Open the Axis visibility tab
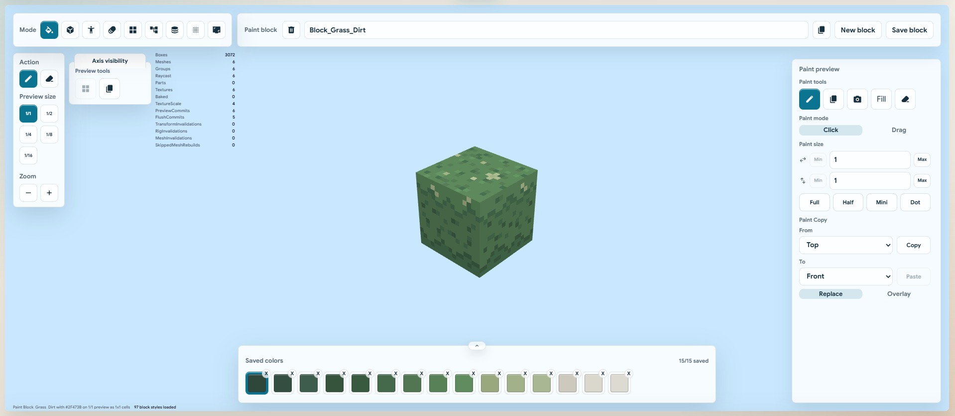Image resolution: width=955 pixels, height=416 pixels. (110, 61)
